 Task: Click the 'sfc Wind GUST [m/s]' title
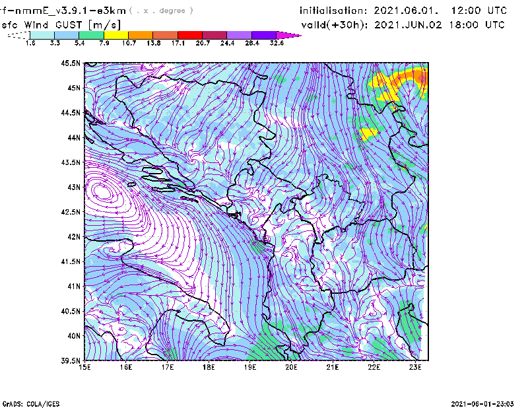(x=61, y=25)
